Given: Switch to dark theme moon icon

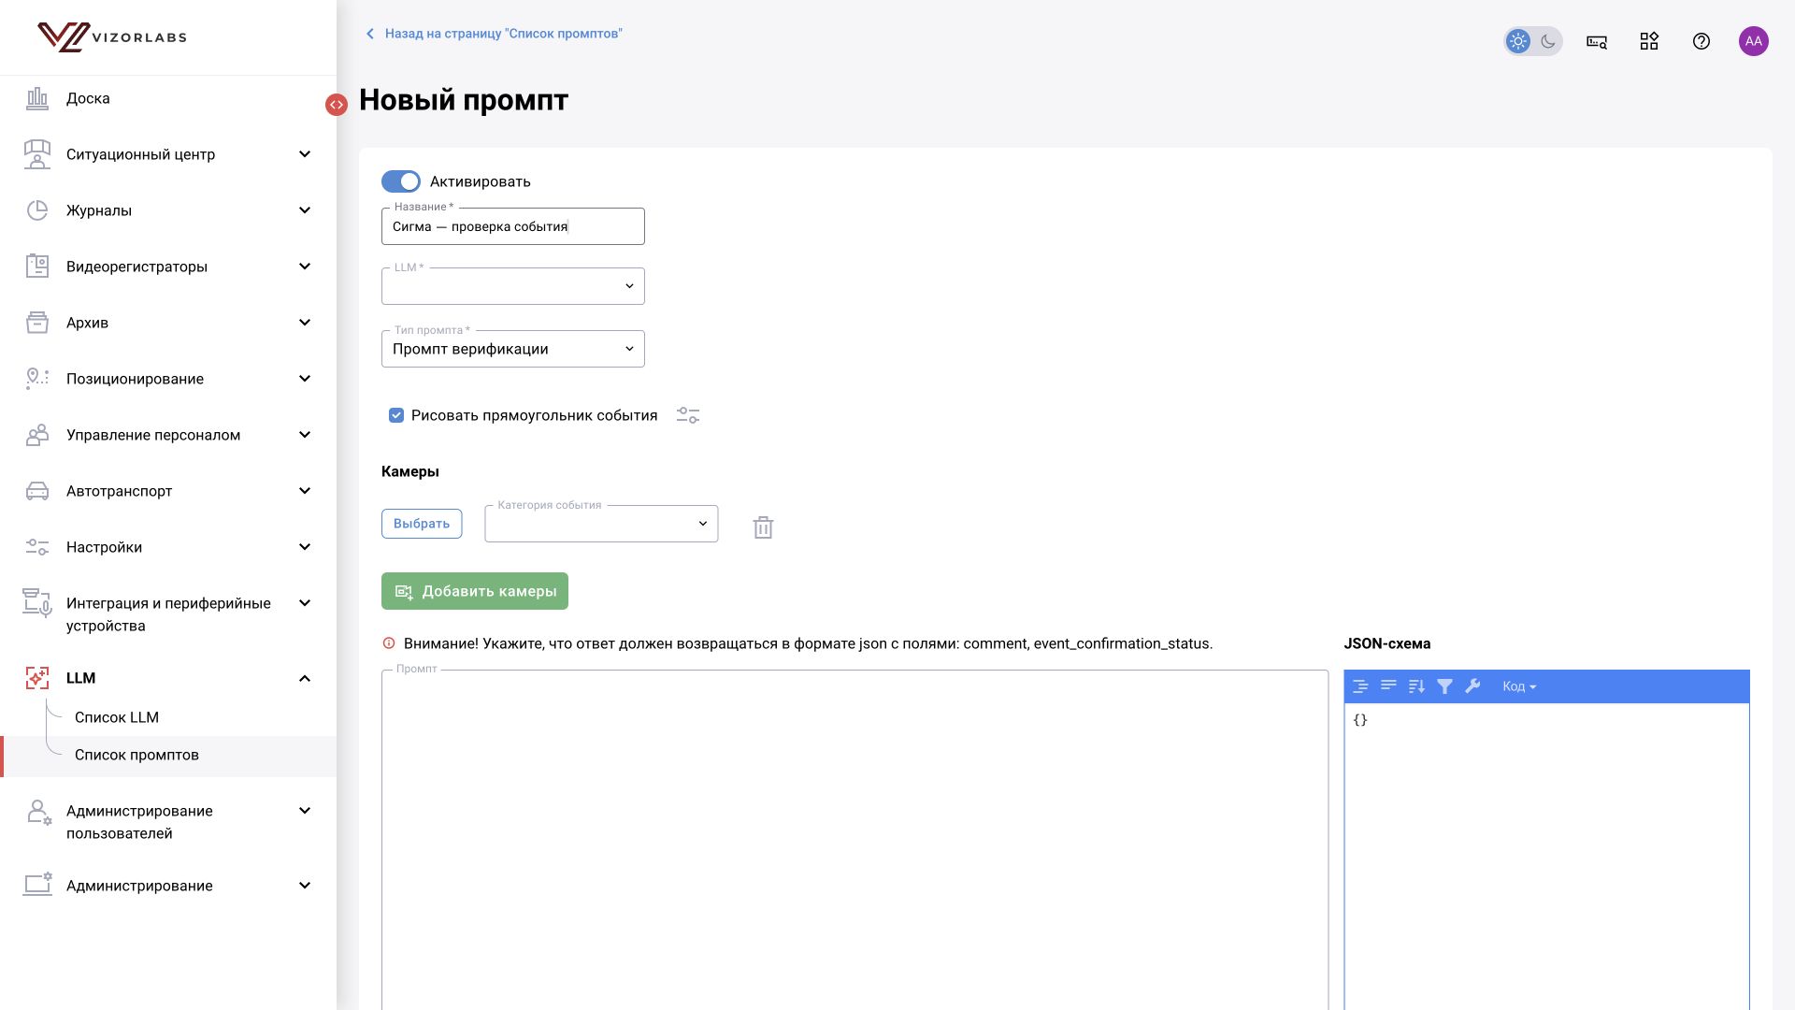Looking at the screenshot, I should point(1548,41).
